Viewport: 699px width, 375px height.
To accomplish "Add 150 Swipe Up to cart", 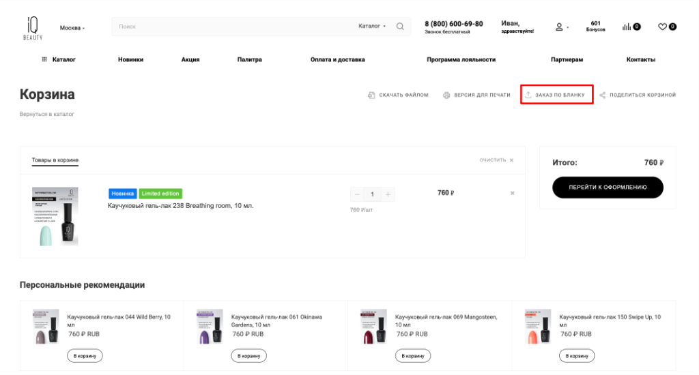I will click(577, 356).
